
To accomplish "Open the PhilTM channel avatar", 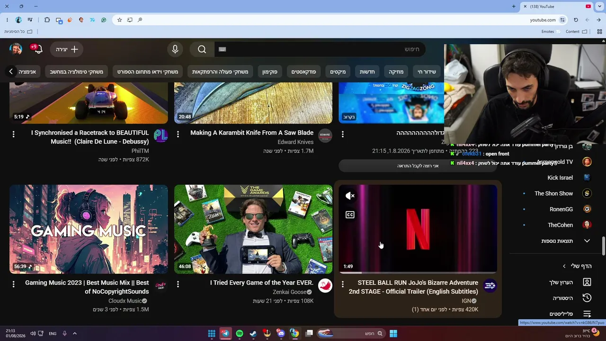I will pyautogui.click(x=161, y=135).
